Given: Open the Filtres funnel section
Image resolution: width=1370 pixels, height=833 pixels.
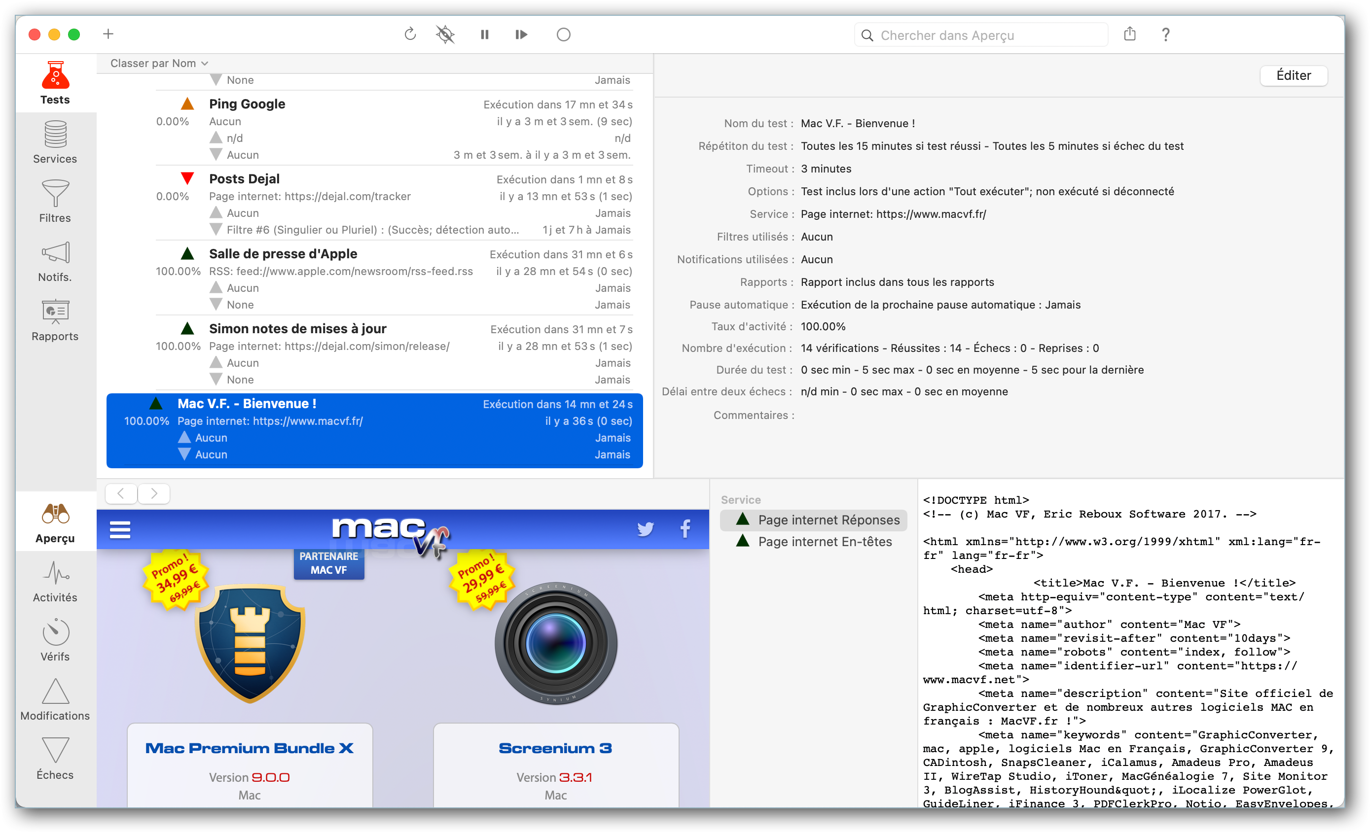Looking at the screenshot, I should [x=55, y=201].
